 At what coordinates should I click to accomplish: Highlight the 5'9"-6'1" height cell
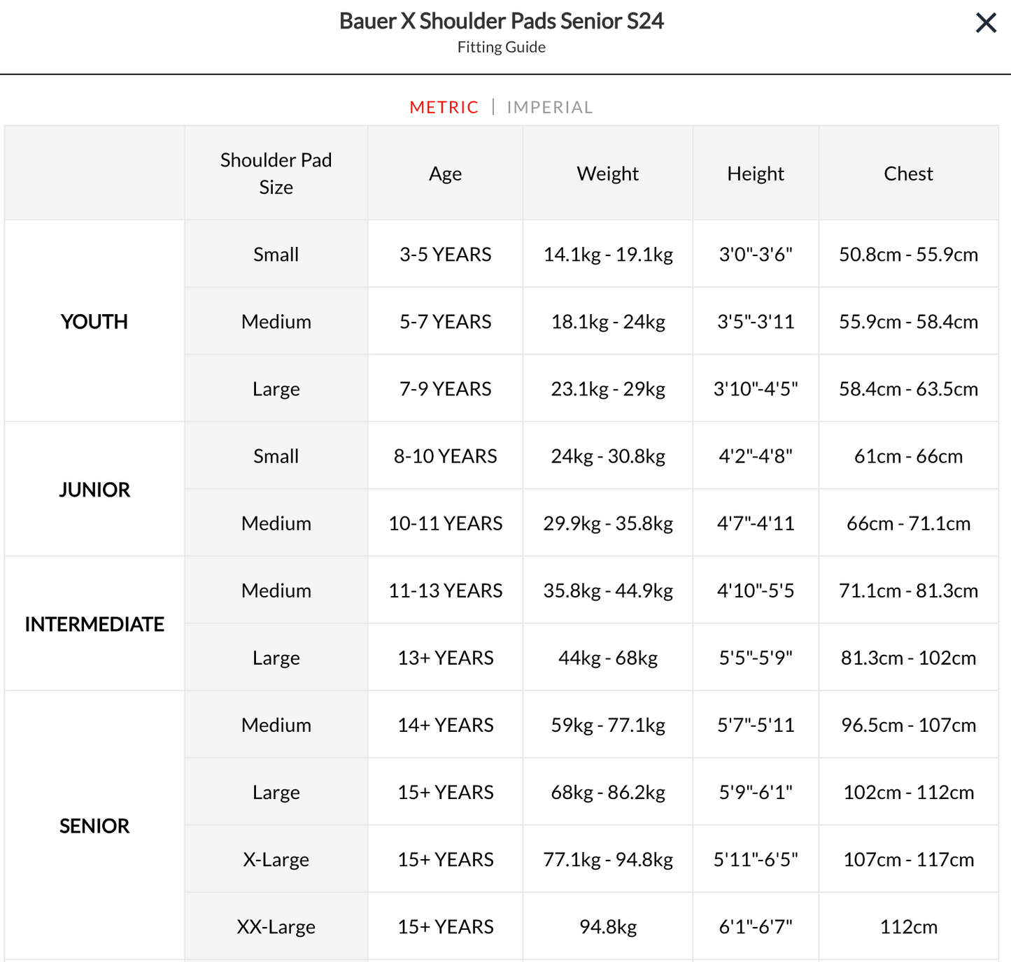point(756,792)
